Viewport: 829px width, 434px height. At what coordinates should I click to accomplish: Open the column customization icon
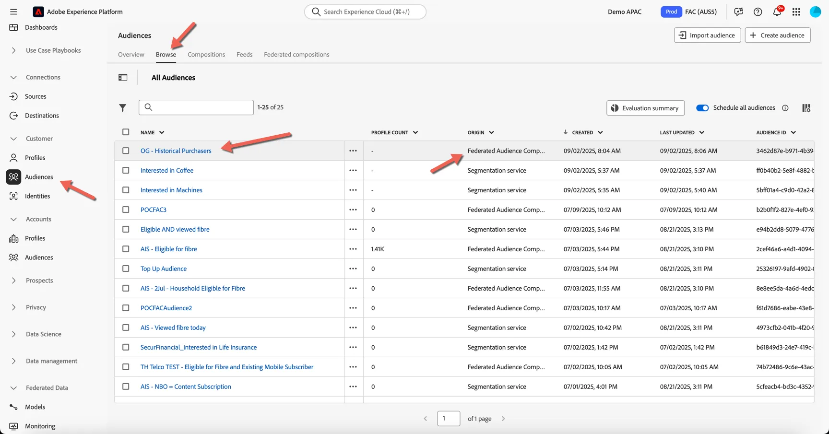tap(806, 108)
